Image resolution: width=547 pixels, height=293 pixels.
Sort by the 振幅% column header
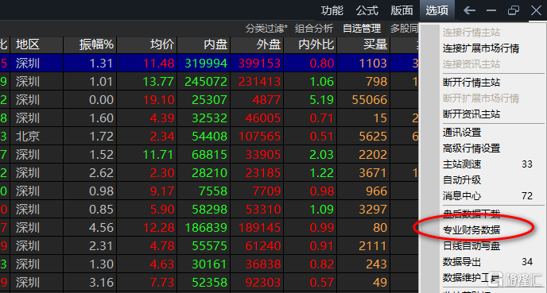(x=96, y=44)
